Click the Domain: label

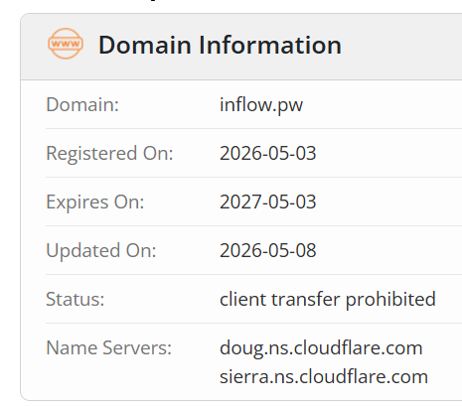(82, 105)
